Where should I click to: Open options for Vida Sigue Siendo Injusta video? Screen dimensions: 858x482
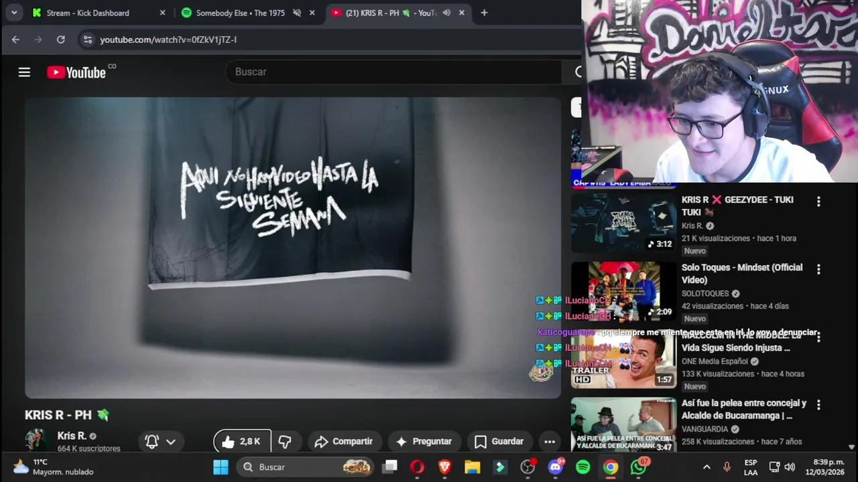click(818, 337)
